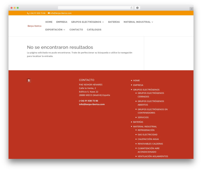
Task: Click the round browser icon beside the address bar
Action: 137,8
